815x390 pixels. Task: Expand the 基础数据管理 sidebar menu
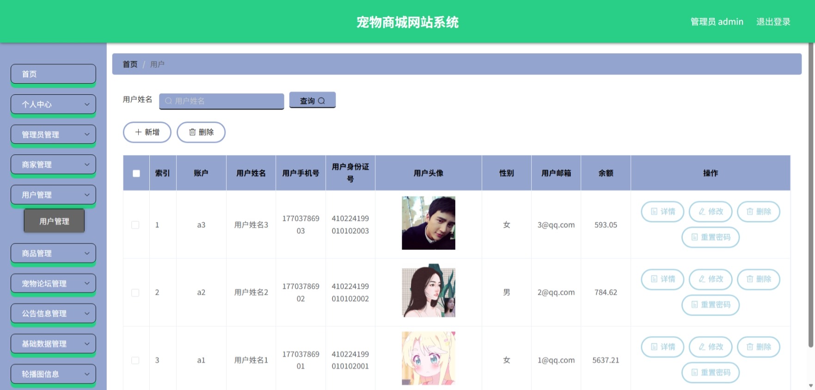53,344
